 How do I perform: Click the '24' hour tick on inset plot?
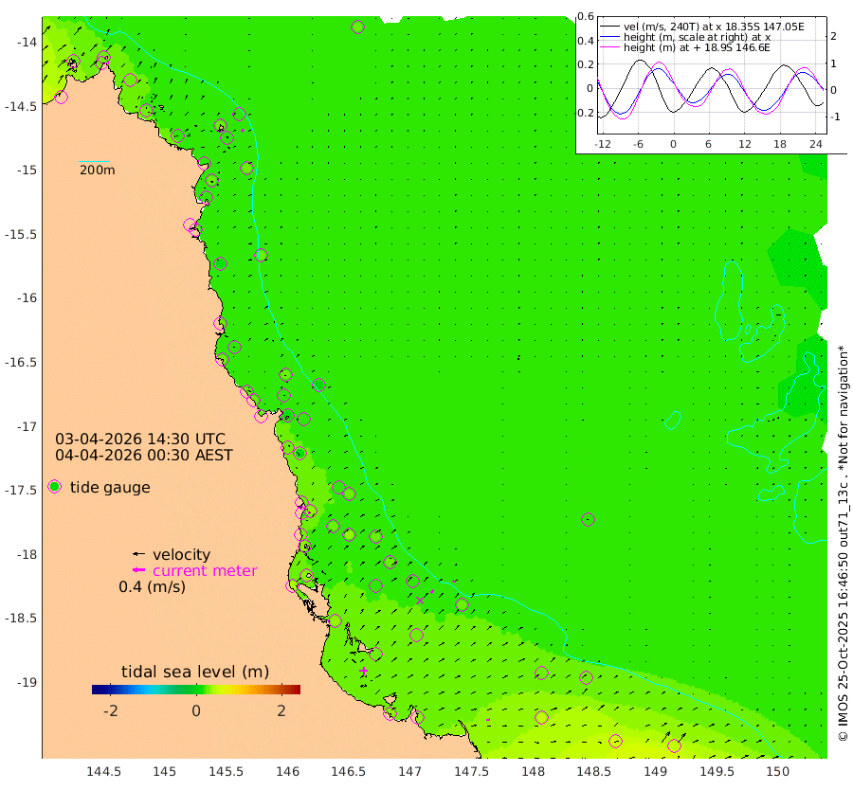815,144
